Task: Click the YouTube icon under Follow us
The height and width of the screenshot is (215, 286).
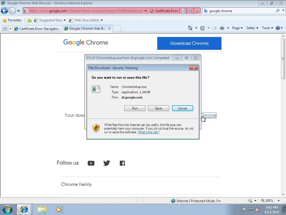Action: click(x=91, y=163)
